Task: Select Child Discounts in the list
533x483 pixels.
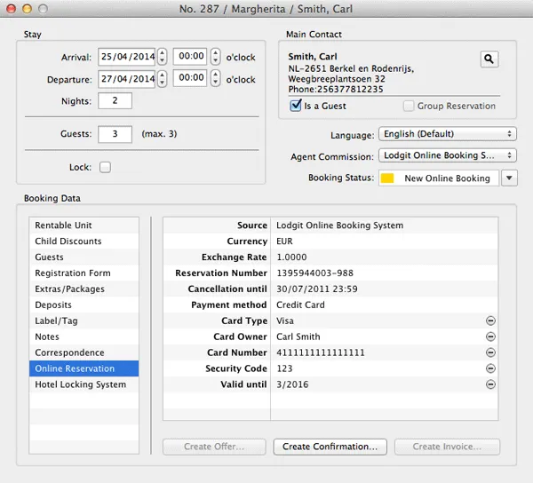Action: click(84, 241)
